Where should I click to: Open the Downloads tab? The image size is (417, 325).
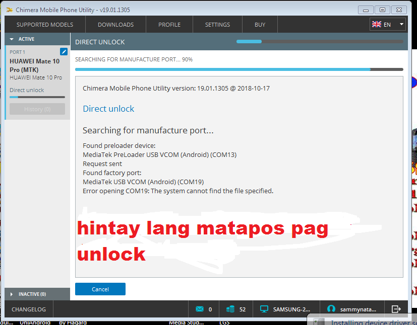tap(115, 25)
